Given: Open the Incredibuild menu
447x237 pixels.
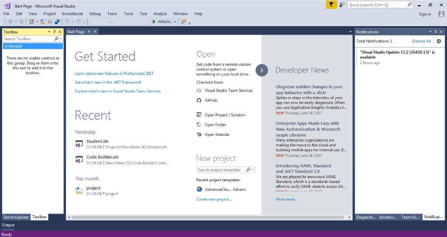Looking at the screenshot, I should 72,14.
